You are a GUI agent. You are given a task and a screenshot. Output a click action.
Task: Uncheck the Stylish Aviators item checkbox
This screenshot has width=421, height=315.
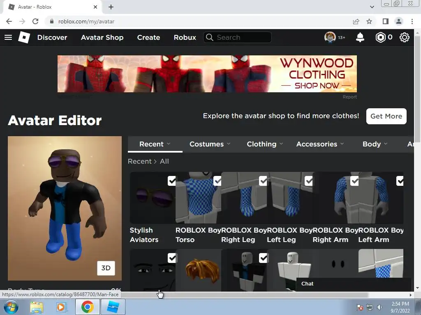click(172, 181)
